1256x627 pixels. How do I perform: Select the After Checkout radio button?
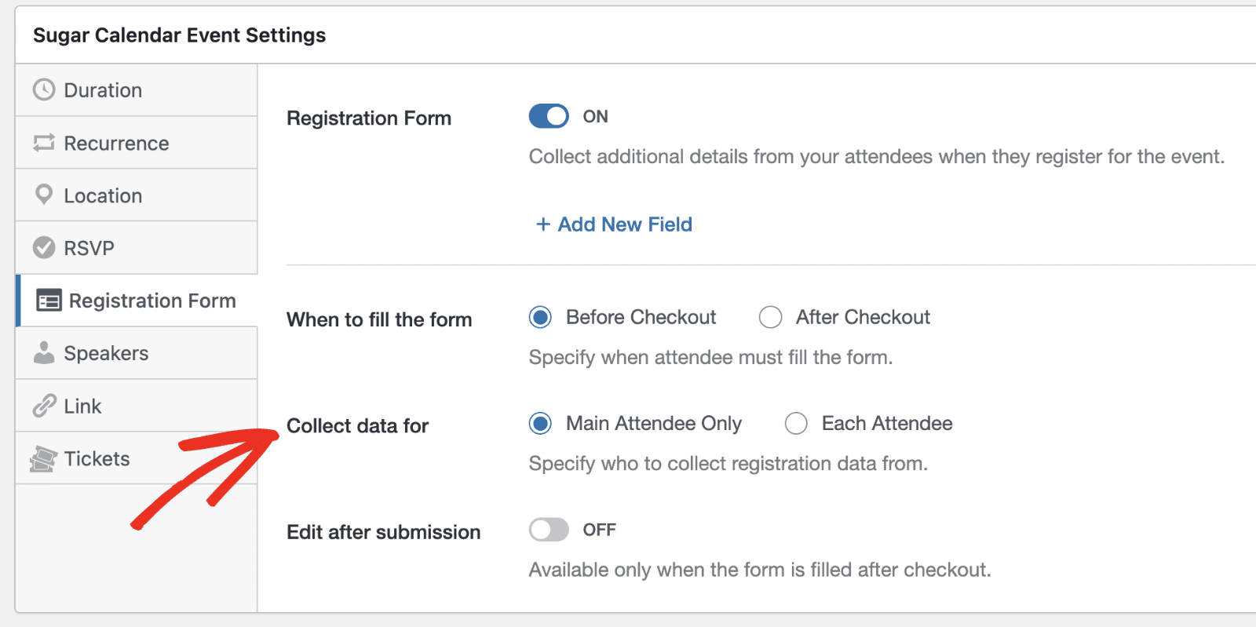770,317
